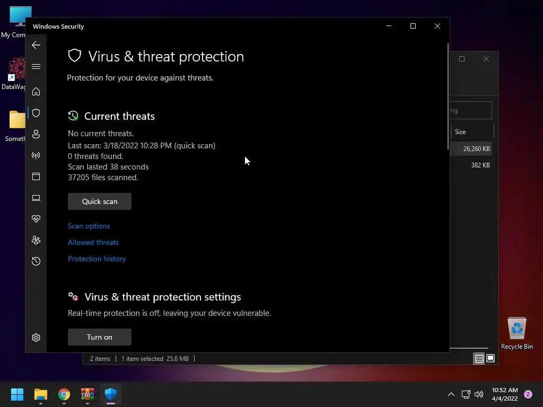Open Protection history link
The height and width of the screenshot is (407, 543).
click(x=97, y=259)
